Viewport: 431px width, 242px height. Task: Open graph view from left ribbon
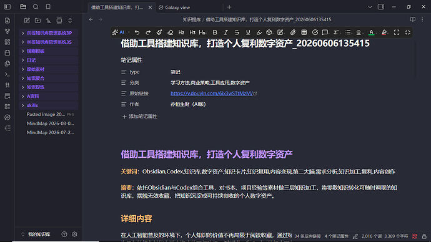point(7,31)
